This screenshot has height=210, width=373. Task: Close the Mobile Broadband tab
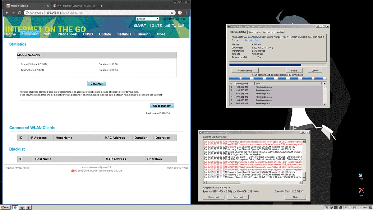(x=47, y=6)
